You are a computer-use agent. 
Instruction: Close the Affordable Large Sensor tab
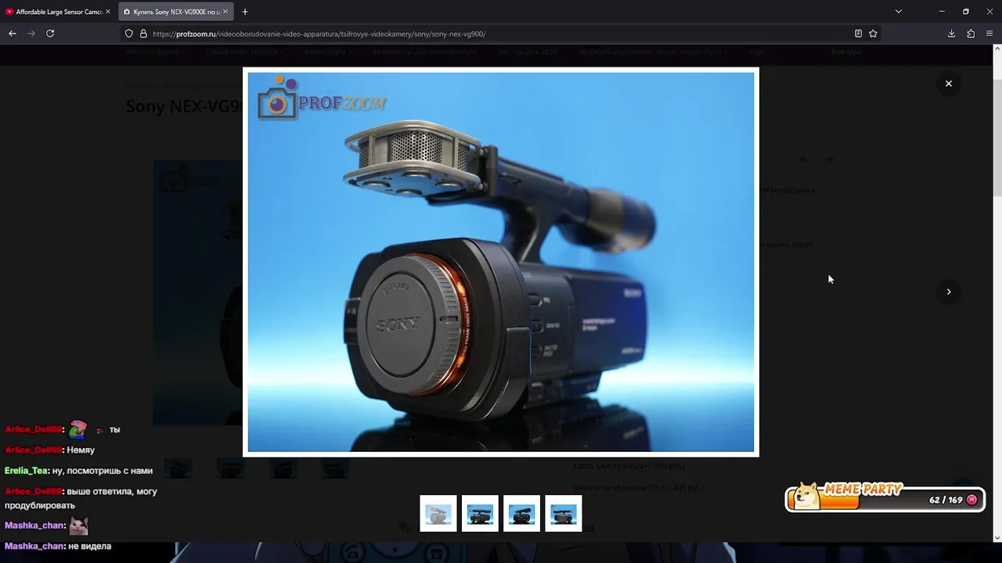[108, 12]
